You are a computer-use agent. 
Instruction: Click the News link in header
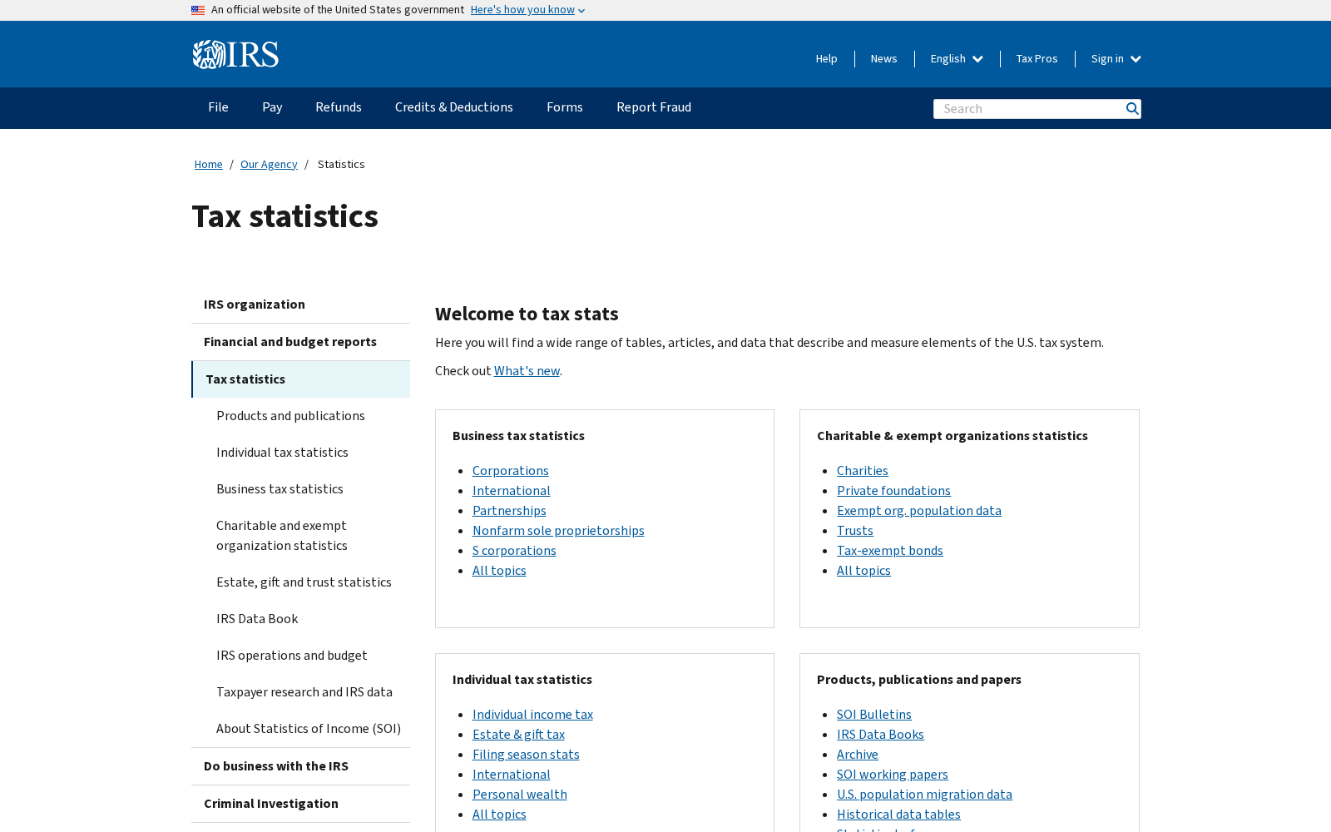(x=883, y=58)
